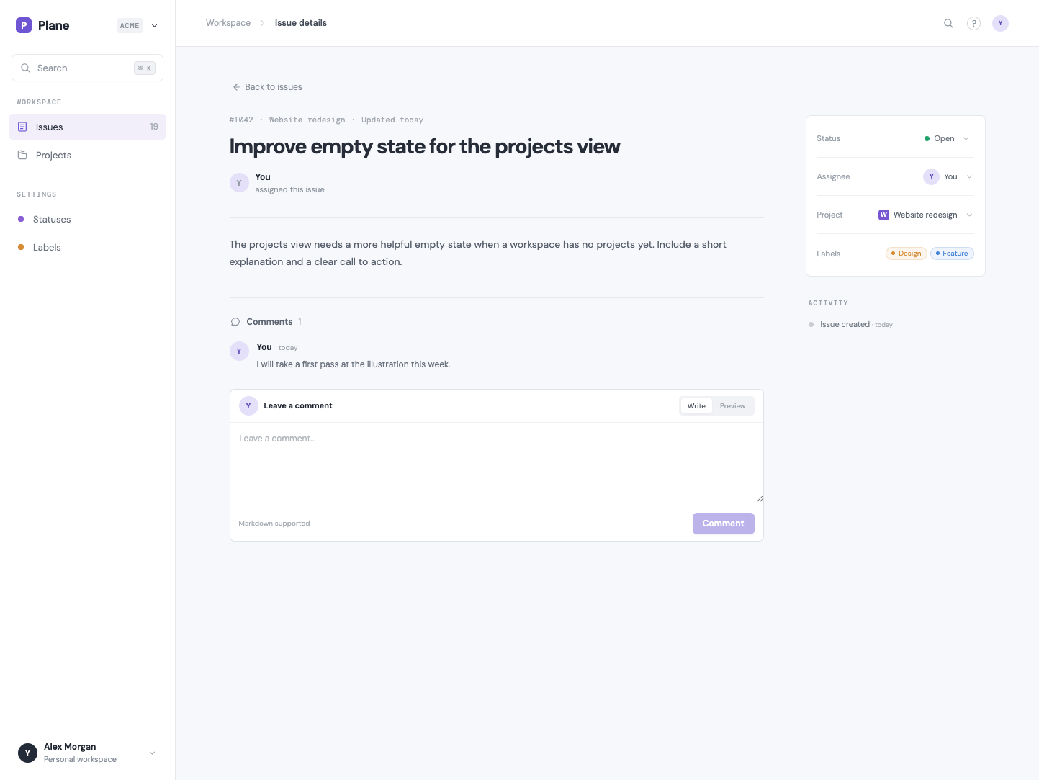Open the ACME workspace switcher chevron
Image resolution: width=1039 pixels, height=780 pixels.
(154, 25)
